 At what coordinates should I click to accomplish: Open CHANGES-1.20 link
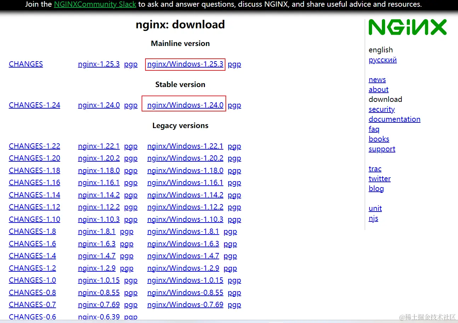point(34,158)
